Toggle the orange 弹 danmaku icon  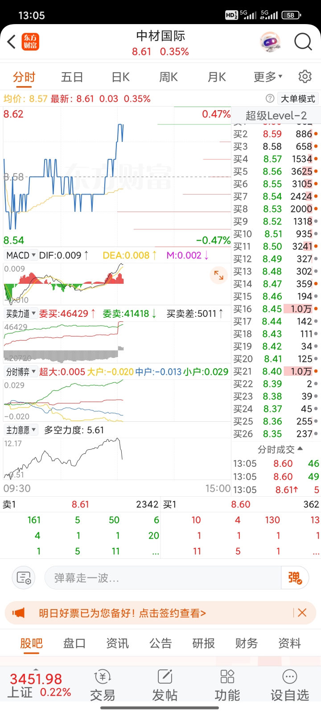click(295, 578)
